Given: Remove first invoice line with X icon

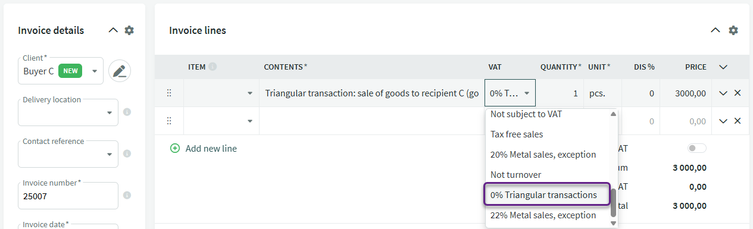Looking at the screenshot, I should click(x=738, y=93).
